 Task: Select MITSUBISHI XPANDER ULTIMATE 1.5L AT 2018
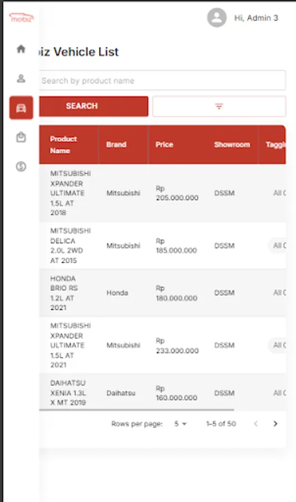(x=70, y=193)
